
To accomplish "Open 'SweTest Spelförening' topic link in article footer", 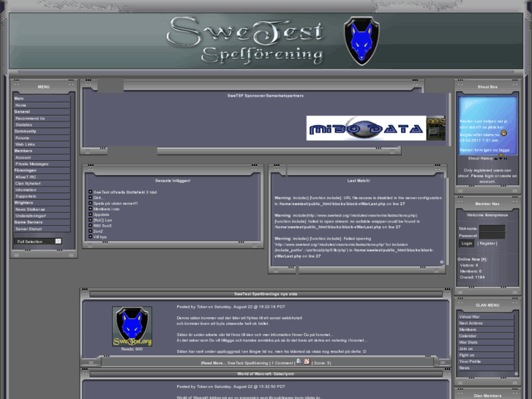I will pyautogui.click(x=247, y=363).
